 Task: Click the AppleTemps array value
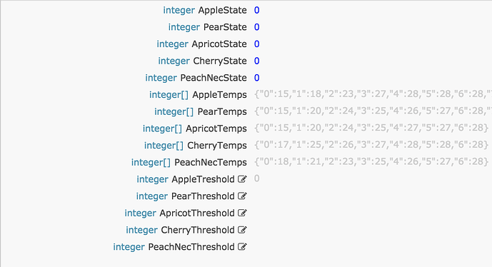tap(373, 94)
